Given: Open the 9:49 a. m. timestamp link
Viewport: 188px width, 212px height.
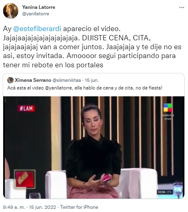Looking at the screenshot, I should click(14, 207).
